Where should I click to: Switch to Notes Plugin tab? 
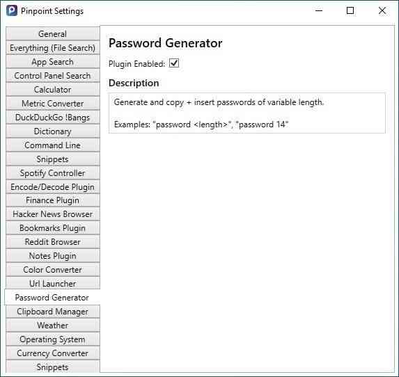tap(53, 256)
